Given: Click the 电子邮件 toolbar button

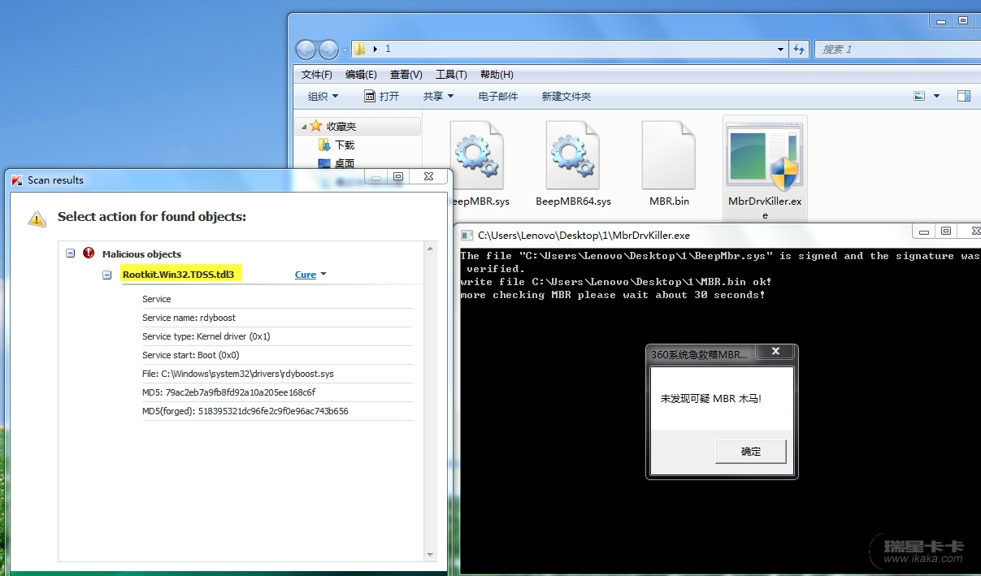Looking at the screenshot, I should (498, 96).
